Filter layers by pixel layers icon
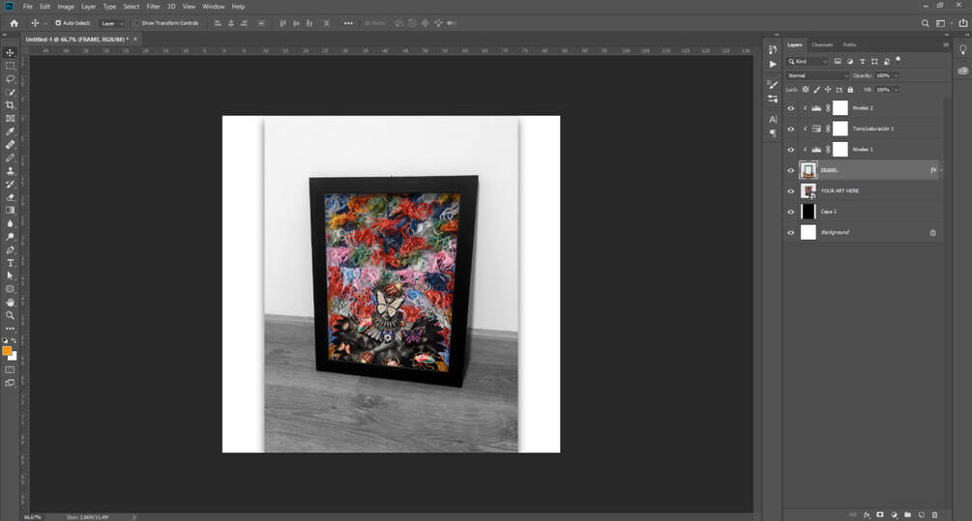This screenshot has height=521, width=972. pos(838,61)
